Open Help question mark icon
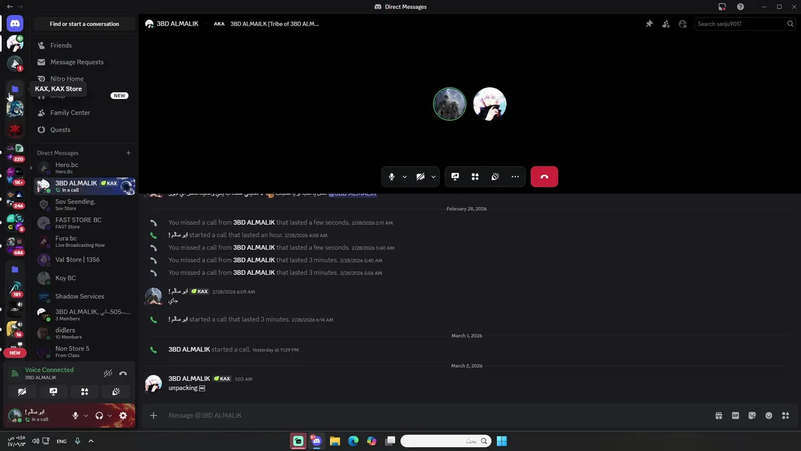The width and height of the screenshot is (801, 451). point(741,7)
